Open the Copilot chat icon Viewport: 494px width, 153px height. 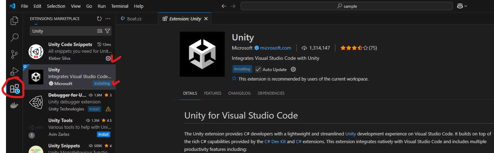tap(459, 6)
